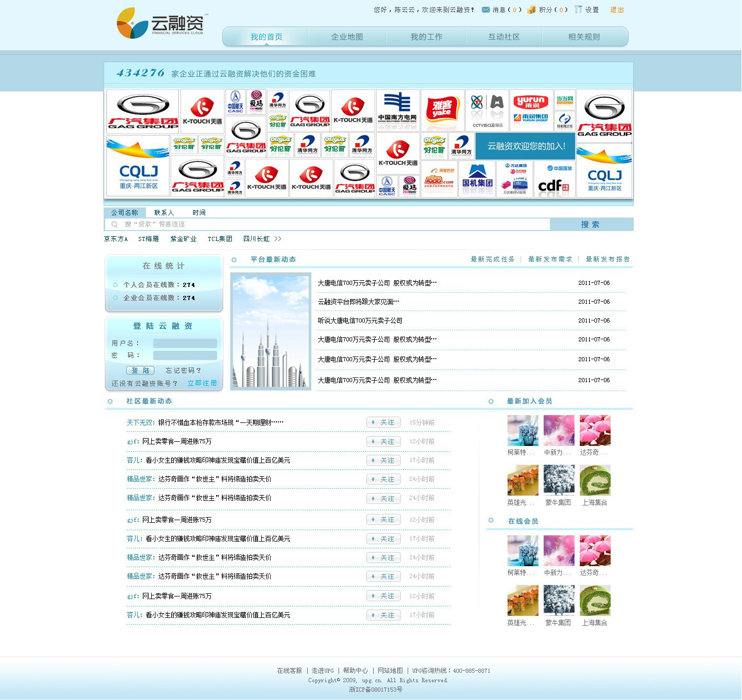The height and width of the screenshot is (700, 742).
Task: Click the 万达集团 company logo
Action: coord(514,179)
